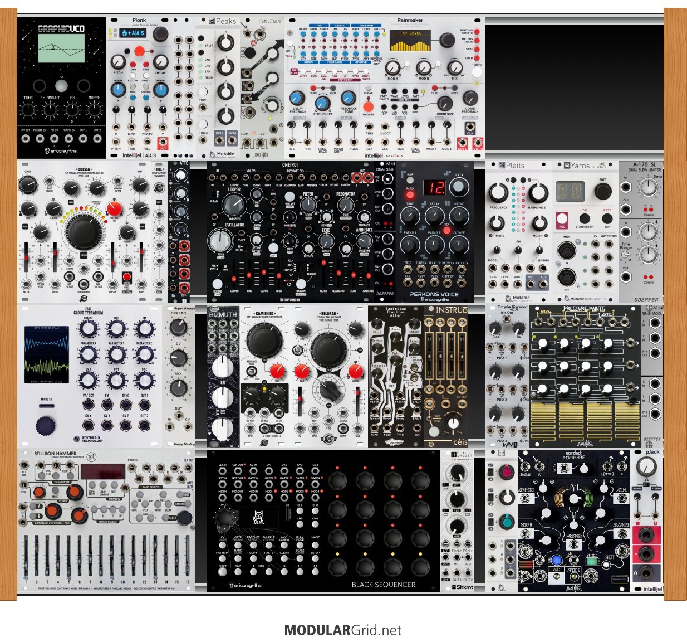This screenshot has height=642, width=687.
Task: Click the Cloud Terrarium COARSE knob
Action: [x=89, y=329]
